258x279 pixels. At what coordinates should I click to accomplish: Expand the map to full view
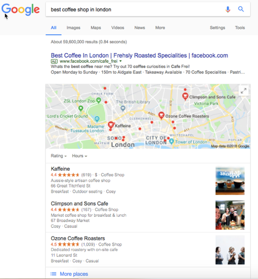(x=243, y=91)
